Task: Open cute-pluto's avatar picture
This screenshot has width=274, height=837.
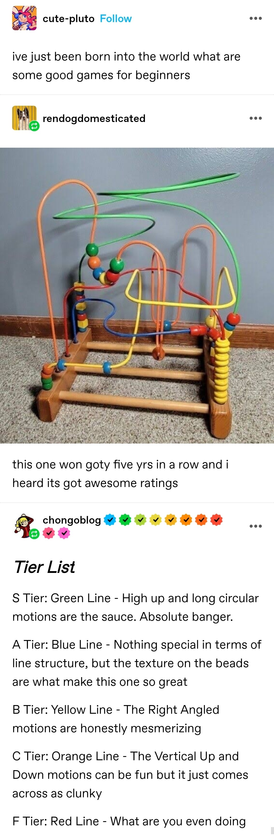Action: point(24,18)
